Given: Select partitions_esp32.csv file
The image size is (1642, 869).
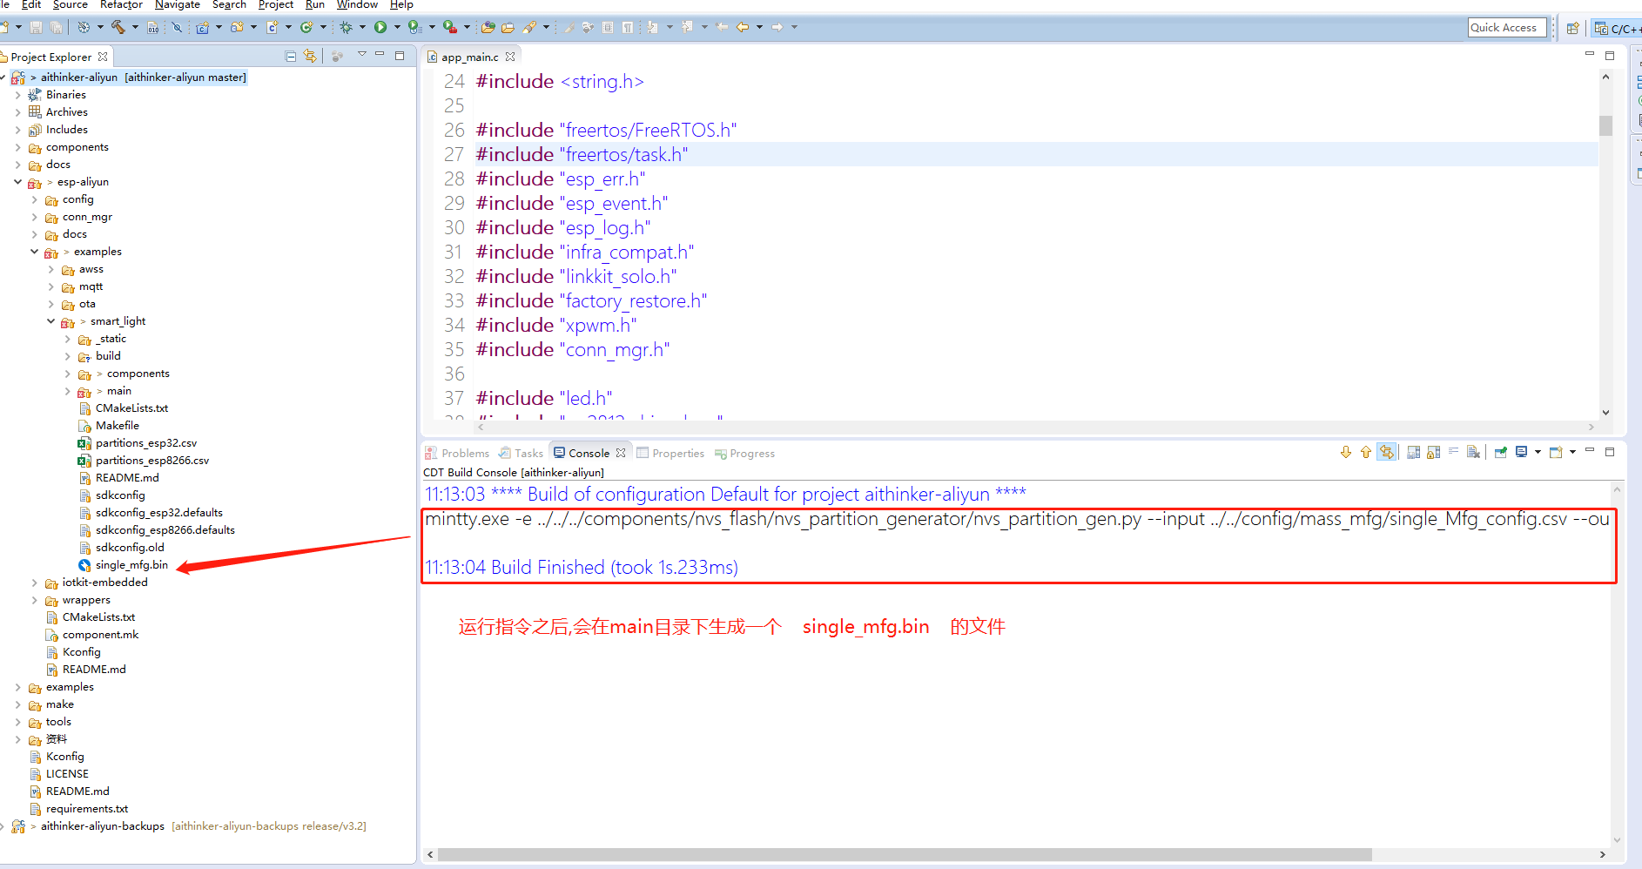Looking at the screenshot, I should coord(146,443).
